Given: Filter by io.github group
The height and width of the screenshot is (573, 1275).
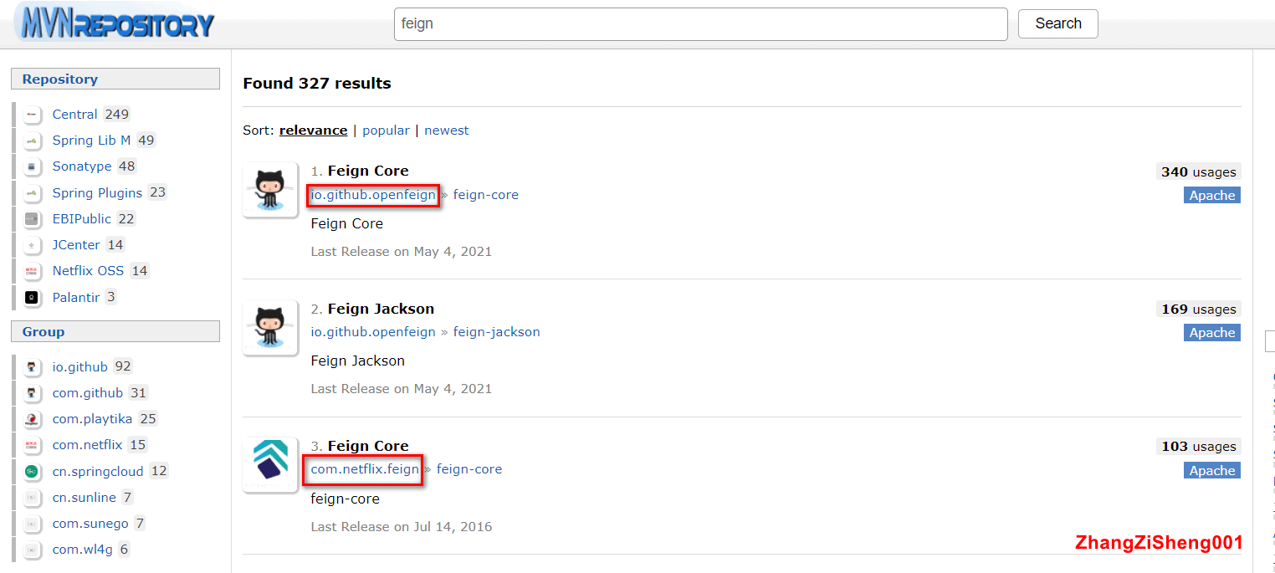Looking at the screenshot, I should click(x=79, y=367).
